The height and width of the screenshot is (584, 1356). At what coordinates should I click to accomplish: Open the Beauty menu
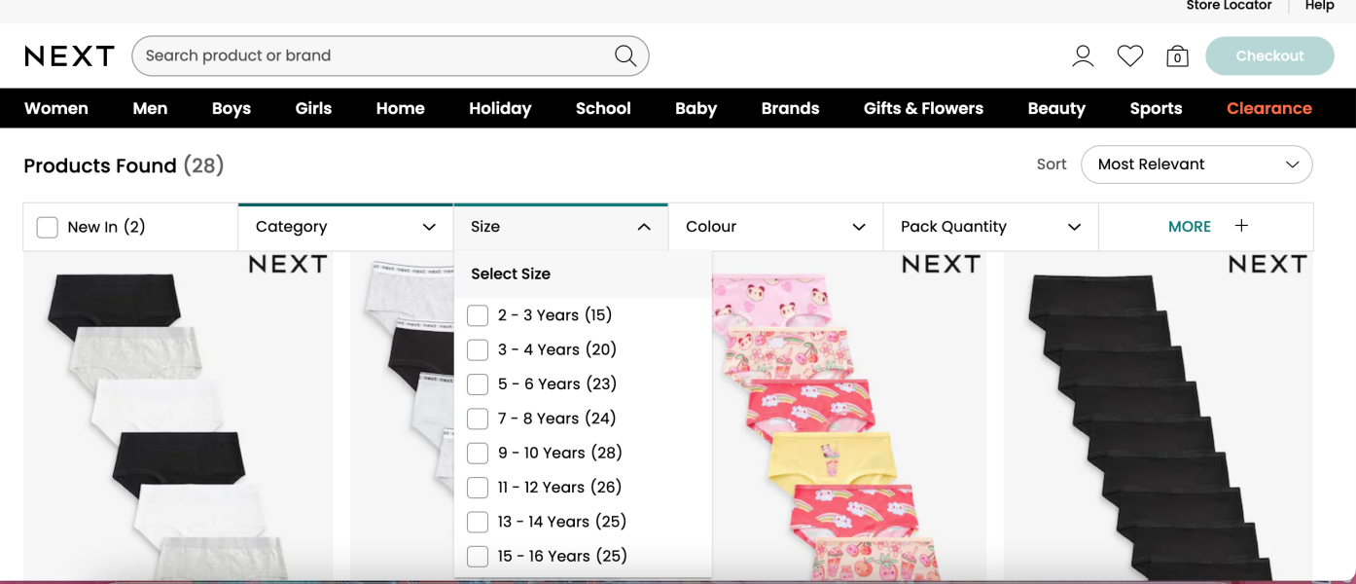1056,108
